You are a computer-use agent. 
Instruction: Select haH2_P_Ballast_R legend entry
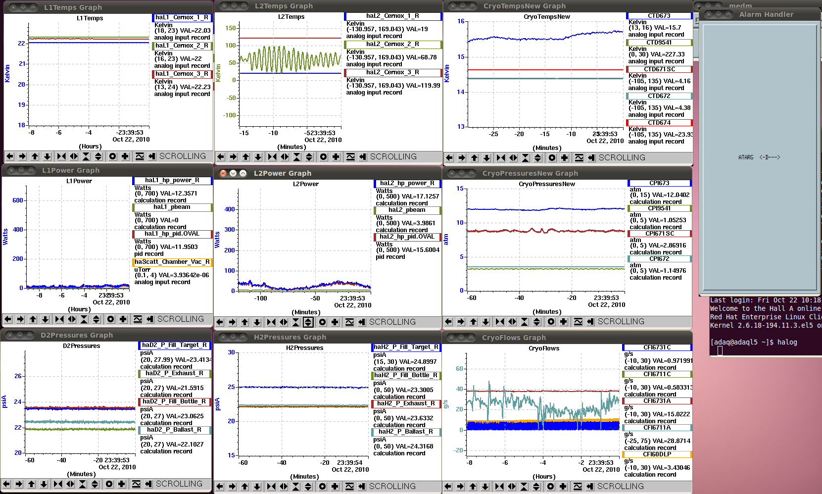pos(406,432)
